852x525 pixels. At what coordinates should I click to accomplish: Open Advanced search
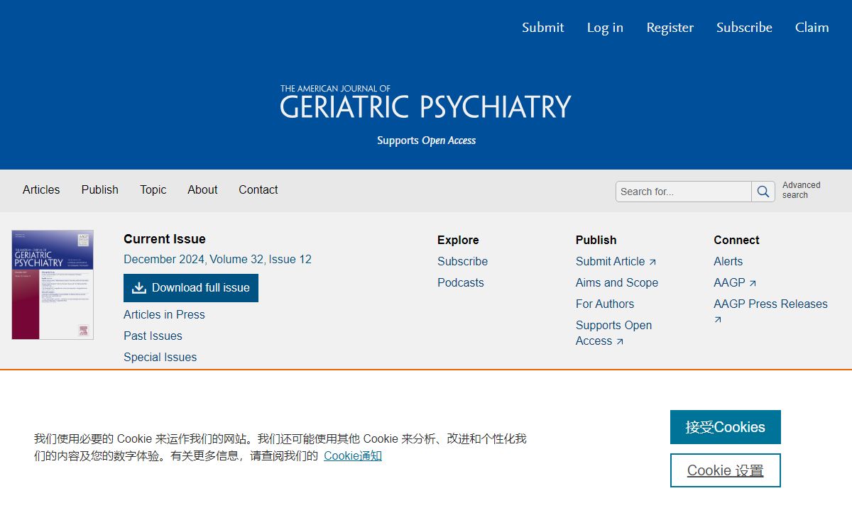coord(801,190)
